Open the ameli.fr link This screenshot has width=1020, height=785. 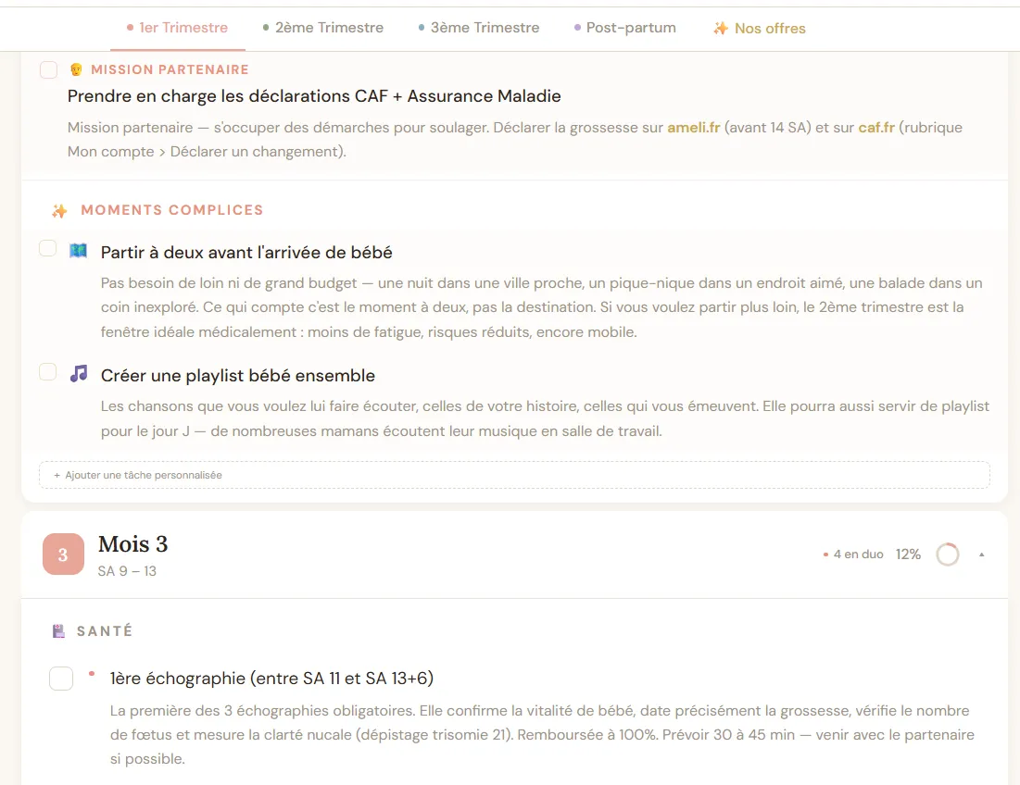[x=694, y=128]
